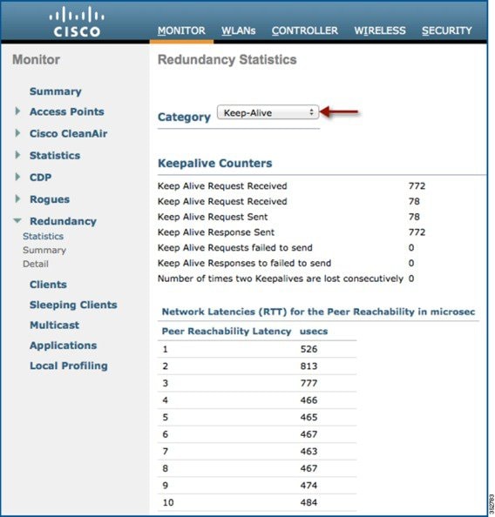Open the Multicast sidebar link
The height and width of the screenshot is (517, 495).
point(55,326)
